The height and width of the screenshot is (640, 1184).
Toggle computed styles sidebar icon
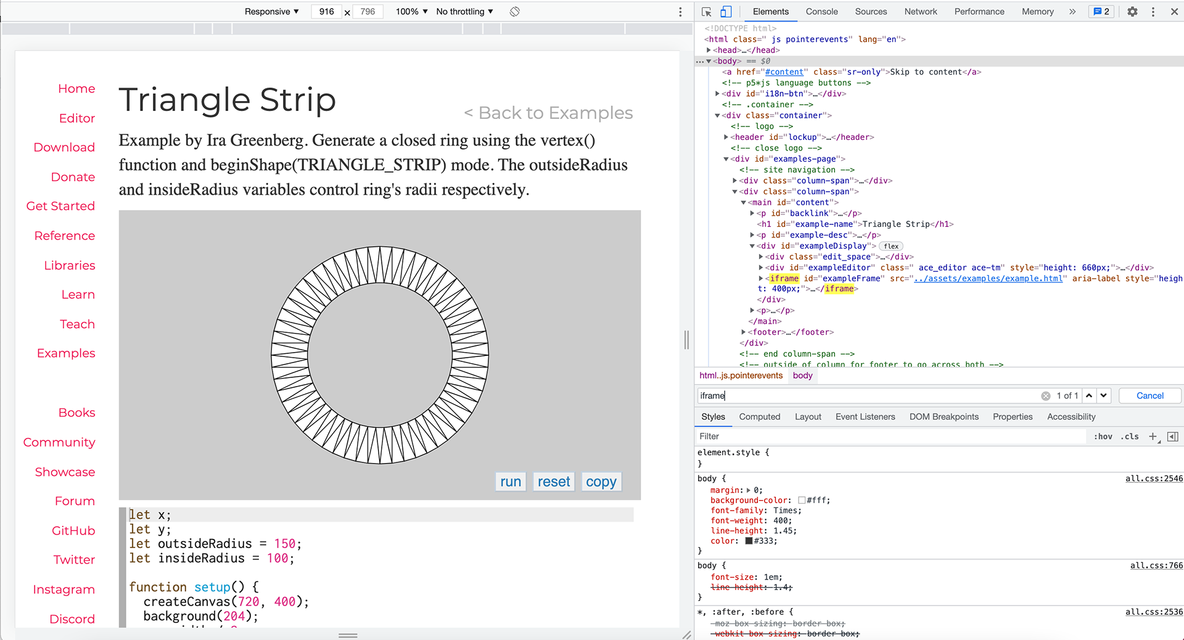[x=1173, y=437]
